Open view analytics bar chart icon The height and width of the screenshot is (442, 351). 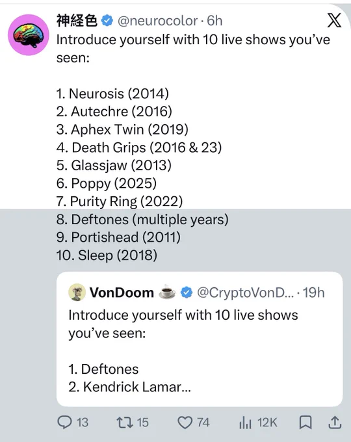click(245, 422)
